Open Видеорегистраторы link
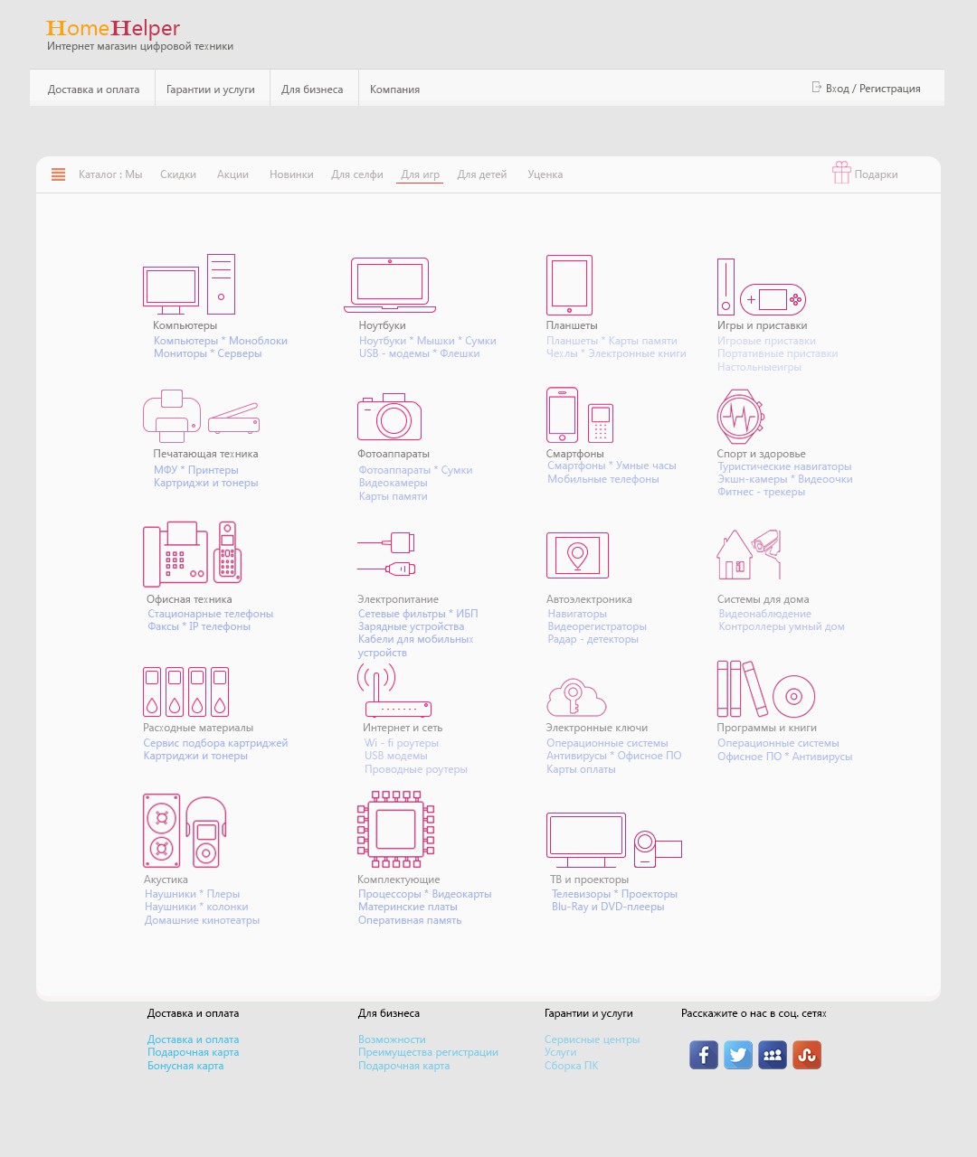 597,626
